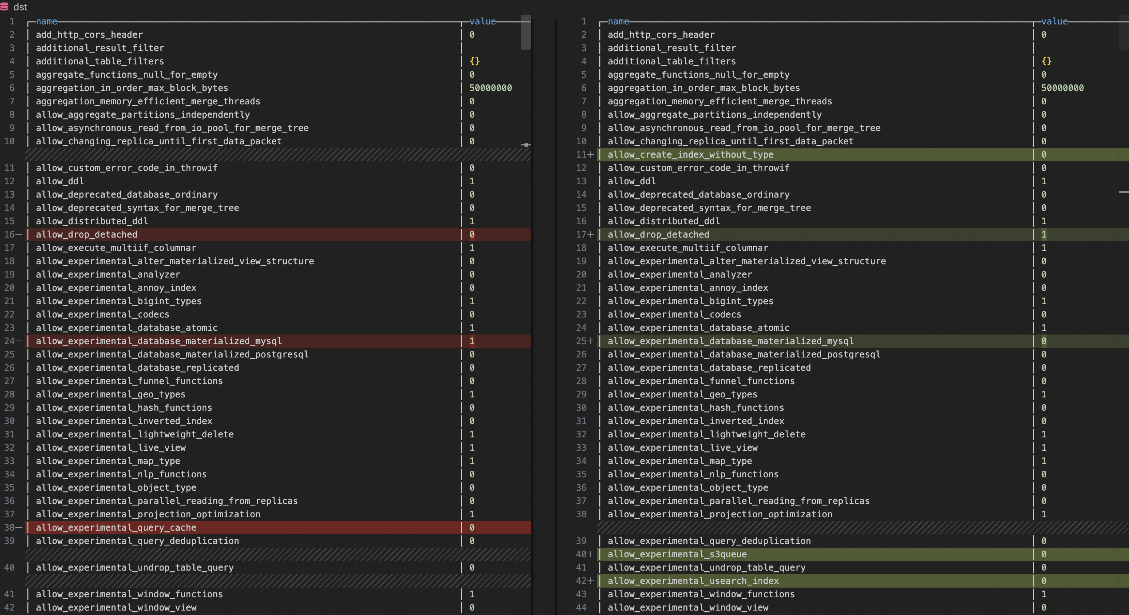The image size is (1129, 615).
Task: Click the left minimap diff marker
Action: pyautogui.click(x=526, y=145)
